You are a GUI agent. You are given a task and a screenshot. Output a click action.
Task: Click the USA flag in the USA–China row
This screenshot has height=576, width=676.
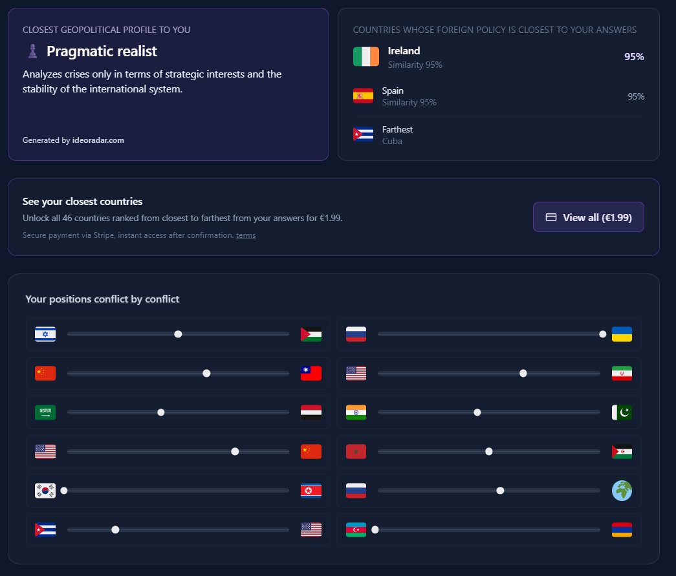point(45,451)
